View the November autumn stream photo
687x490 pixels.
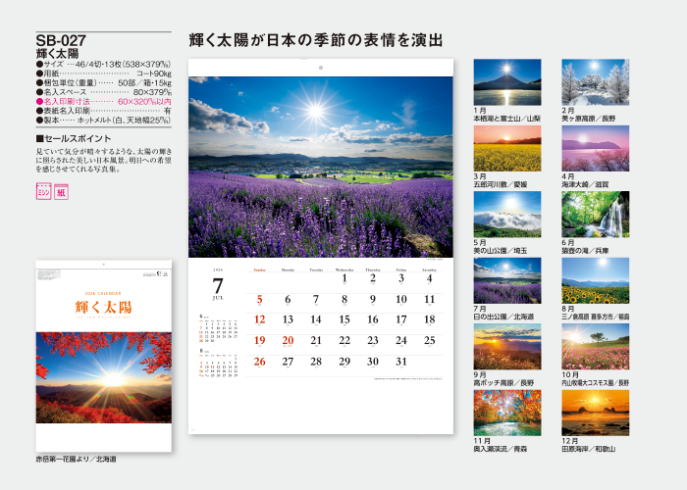(x=506, y=413)
